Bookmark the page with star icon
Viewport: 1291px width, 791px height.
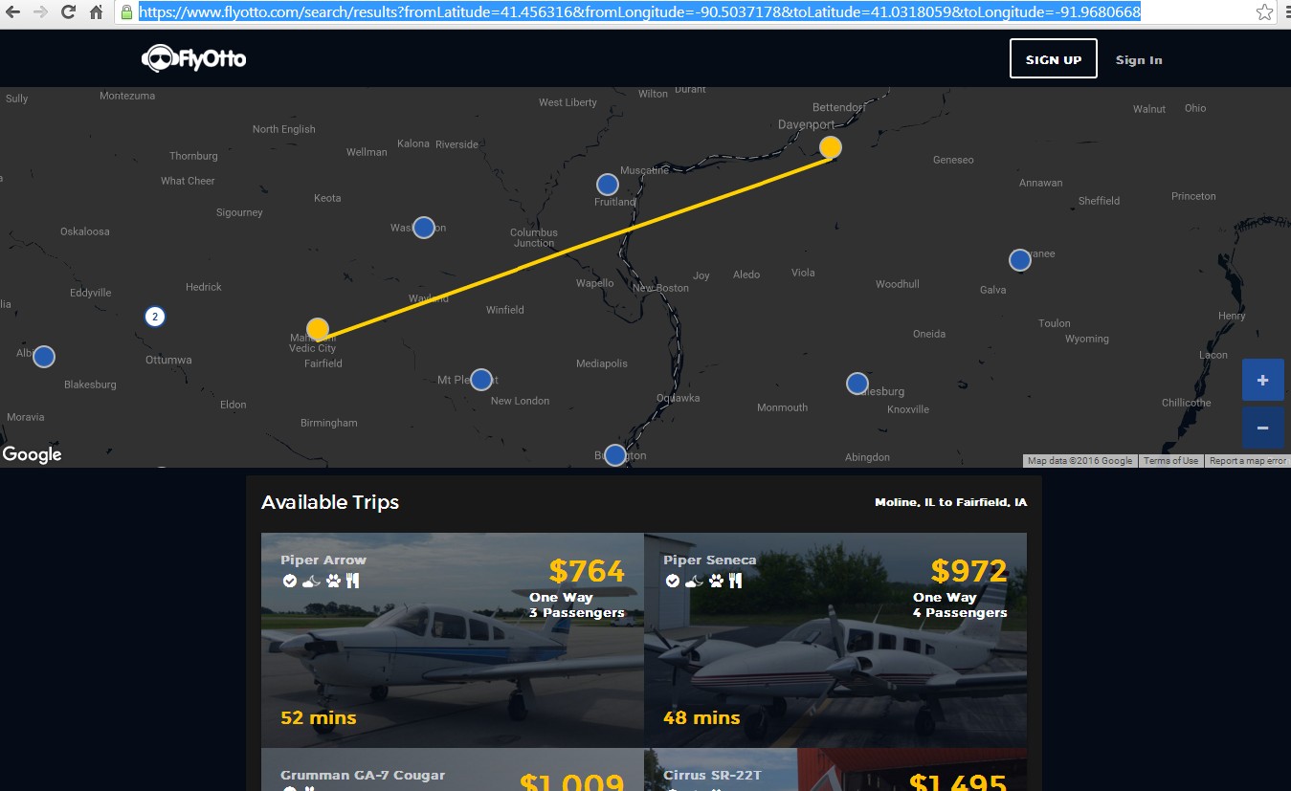pos(1265,12)
